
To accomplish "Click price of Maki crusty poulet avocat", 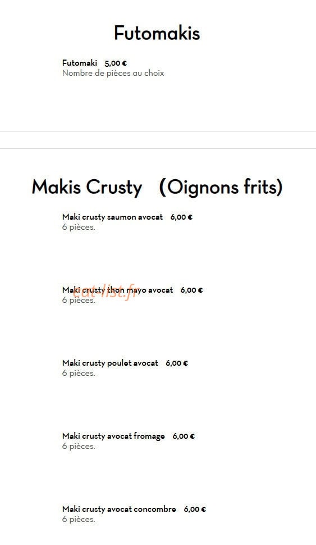I will [x=177, y=363].
